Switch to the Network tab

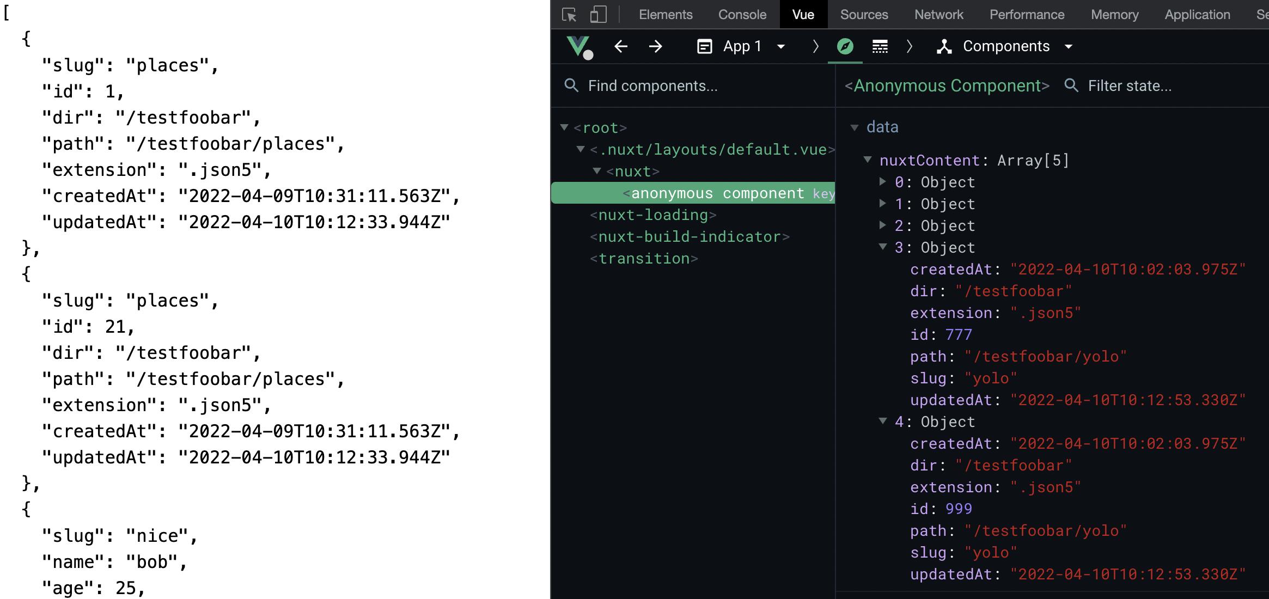tap(938, 15)
